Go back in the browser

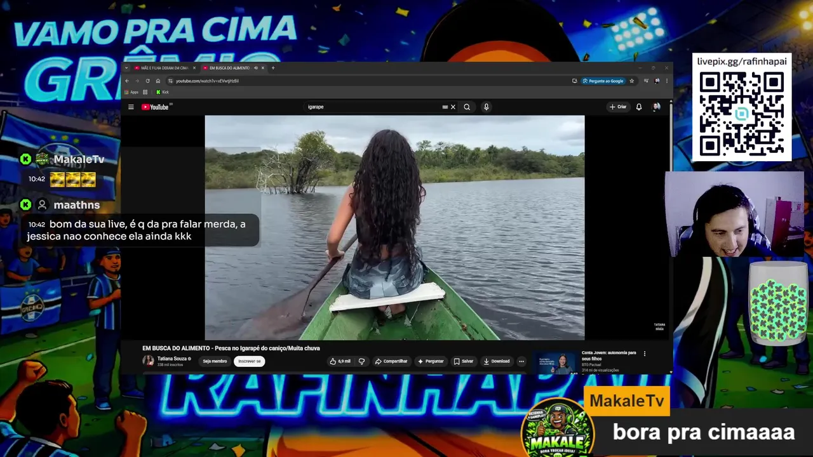click(x=127, y=81)
